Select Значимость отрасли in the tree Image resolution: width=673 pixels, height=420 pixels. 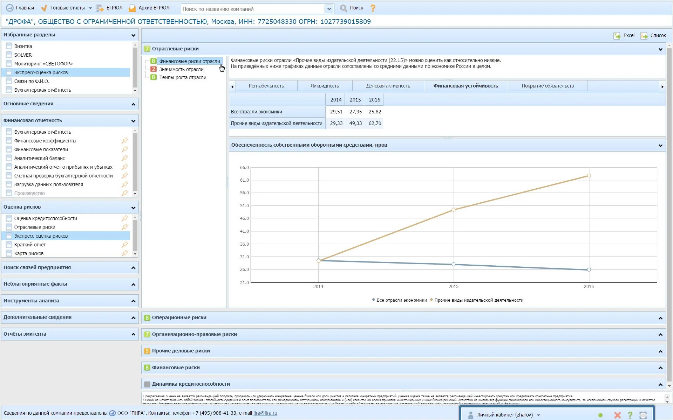pyautogui.click(x=181, y=69)
